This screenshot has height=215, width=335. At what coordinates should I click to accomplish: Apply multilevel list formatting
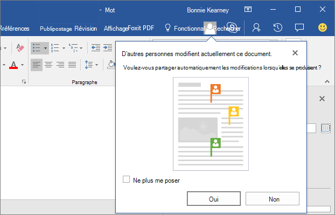click(73, 48)
